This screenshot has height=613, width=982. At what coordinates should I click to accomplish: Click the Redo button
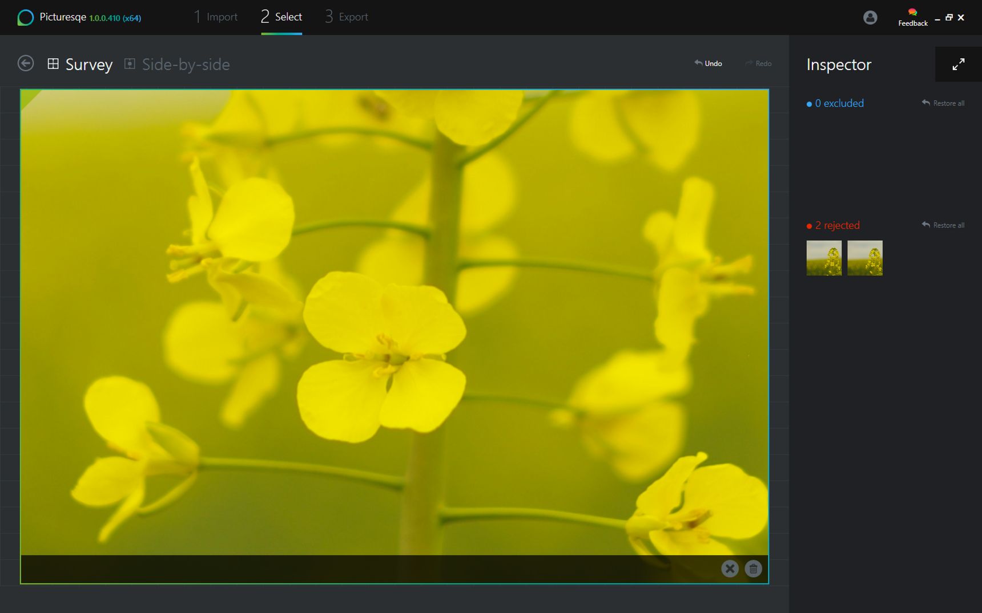tap(758, 63)
